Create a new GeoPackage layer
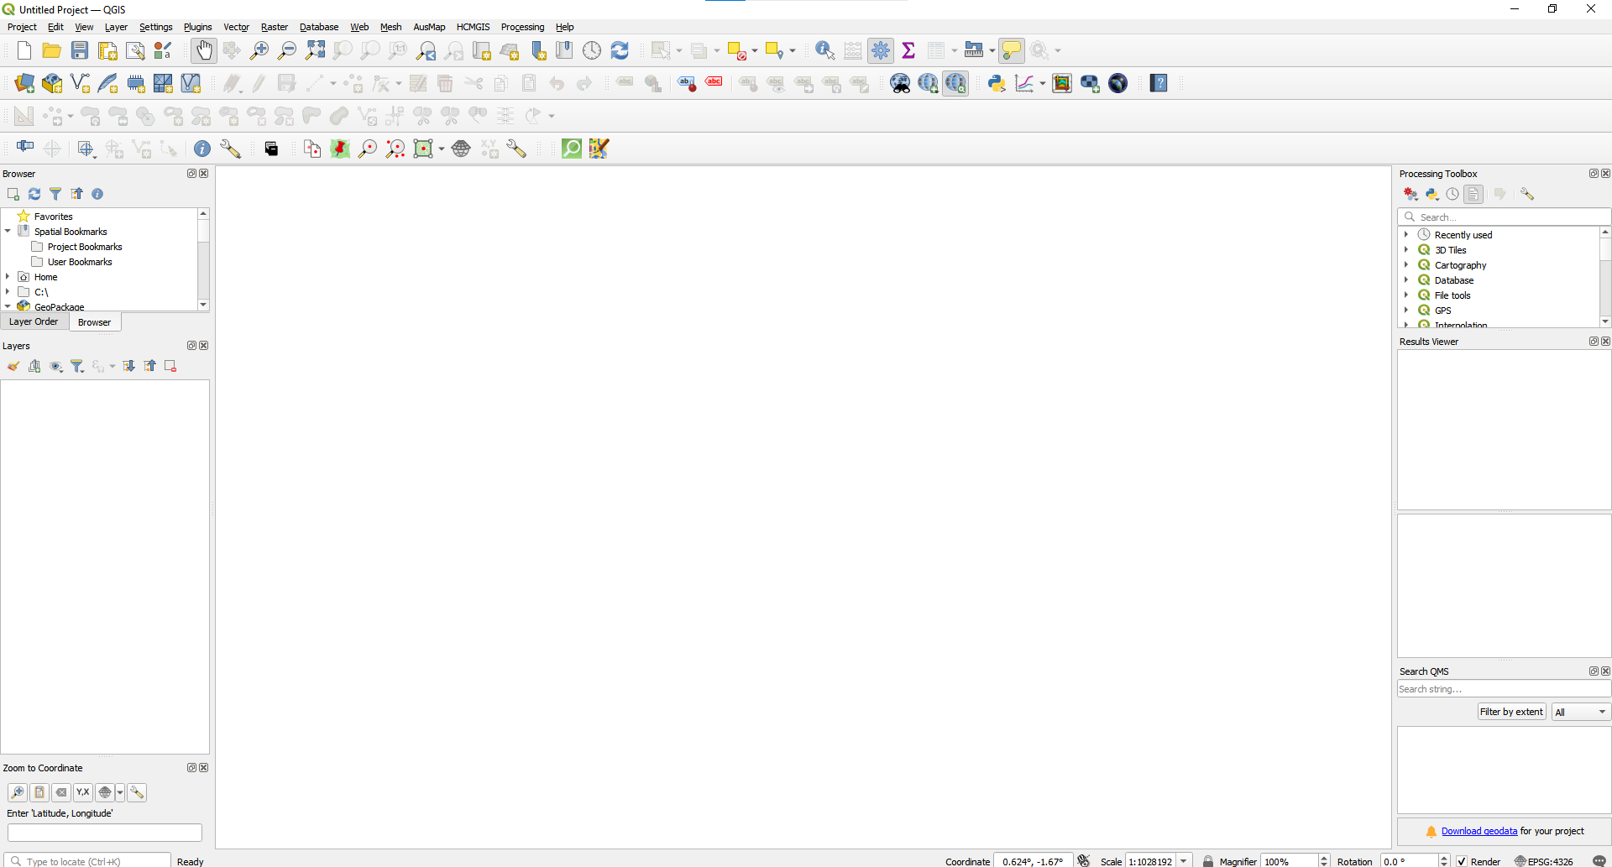The width and height of the screenshot is (1612, 867). pyautogui.click(x=52, y=83)
